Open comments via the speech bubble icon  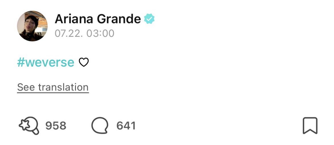pyautogui.click(x=100, y=126)
